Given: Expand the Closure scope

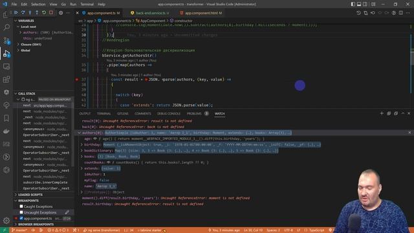Looking at the screenshot, I should (18, 45).
